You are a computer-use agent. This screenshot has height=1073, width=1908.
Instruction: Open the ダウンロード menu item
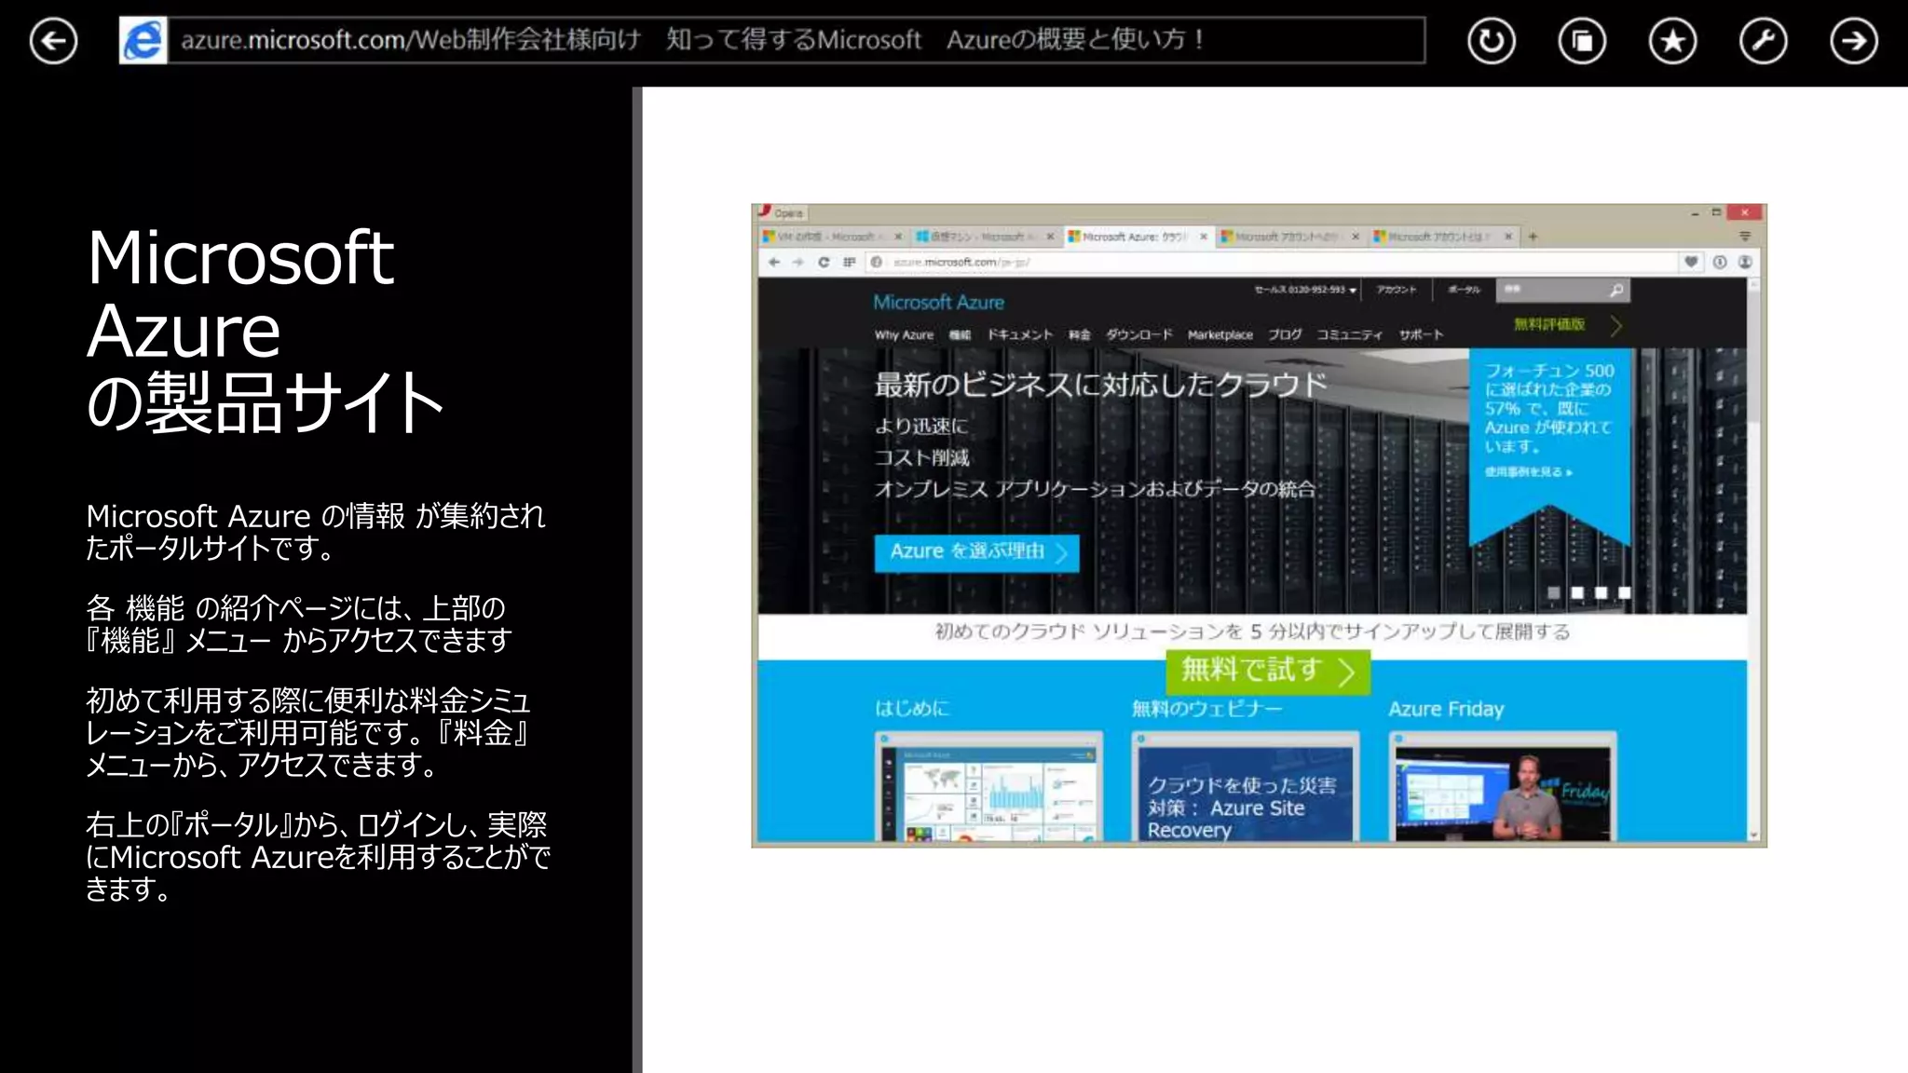1139,334
